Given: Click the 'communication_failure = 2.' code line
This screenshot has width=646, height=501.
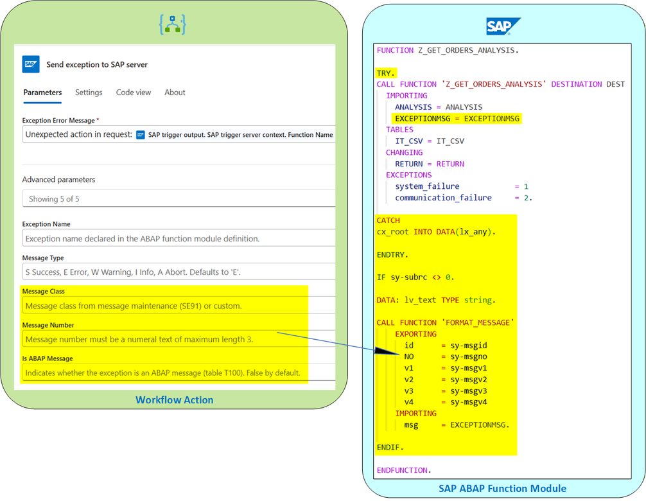Looking at the screenshot, I should pos(464,198).
